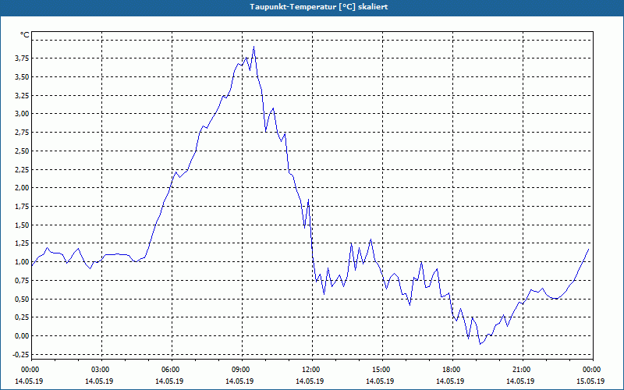Viewport: 624px width, 390px height.
Task: Pick the "14.05.19" date under 21:00
Action: coord(521,381)
